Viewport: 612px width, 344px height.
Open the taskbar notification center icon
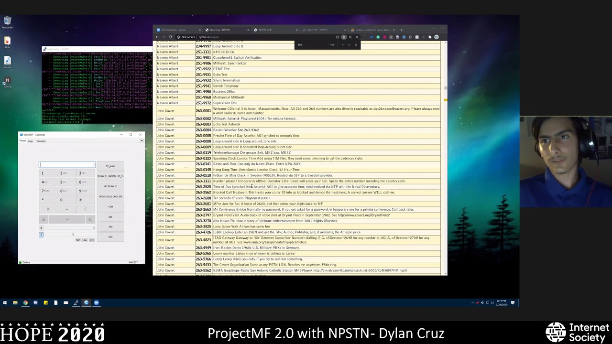[x=513, y=302]
